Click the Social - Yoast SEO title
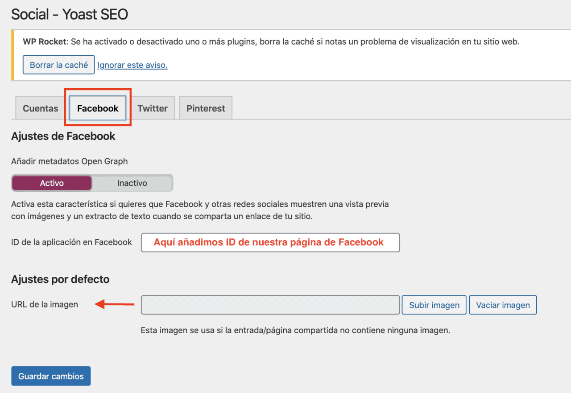This screenshot has width=571, height=393. (x=70, y=15)
